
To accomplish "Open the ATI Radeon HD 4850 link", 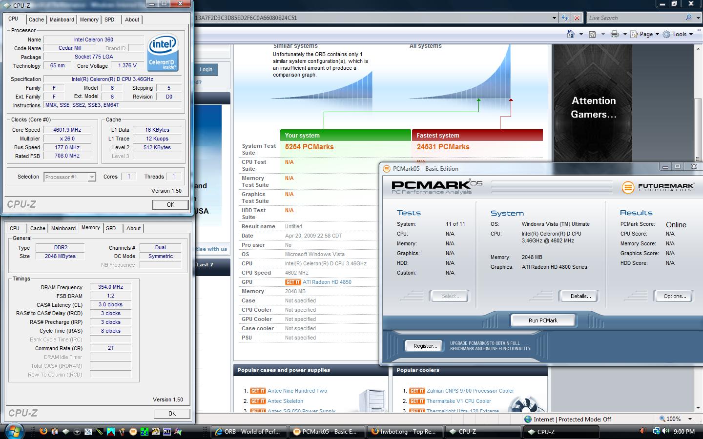I will tap(327, 282).
